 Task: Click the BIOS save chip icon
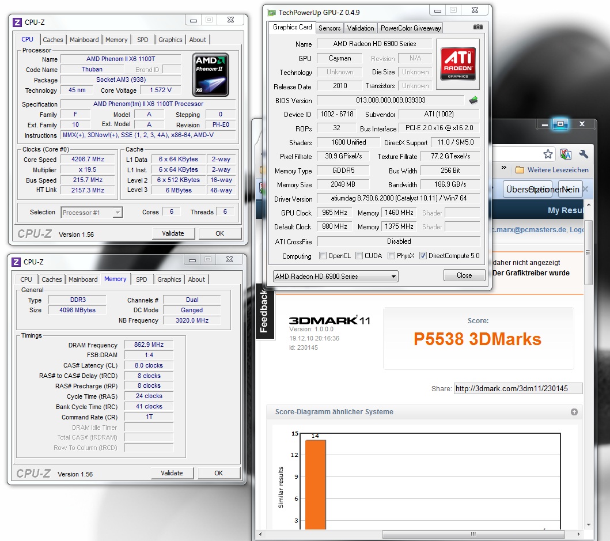473,100
